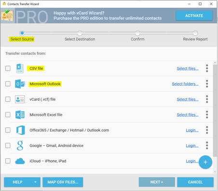Tick the Google – Gmail, Android device checkbox

coord(8,146)
